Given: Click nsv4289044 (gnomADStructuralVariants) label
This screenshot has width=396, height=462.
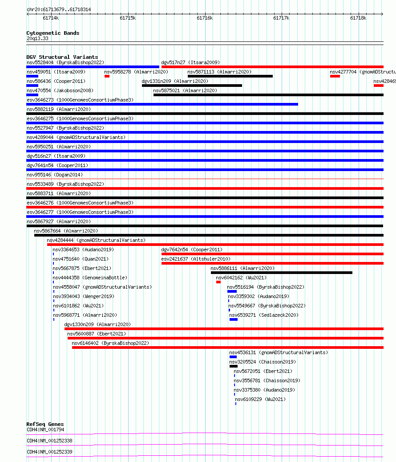Looking at the screenshot, I should [x=76, y=138].
